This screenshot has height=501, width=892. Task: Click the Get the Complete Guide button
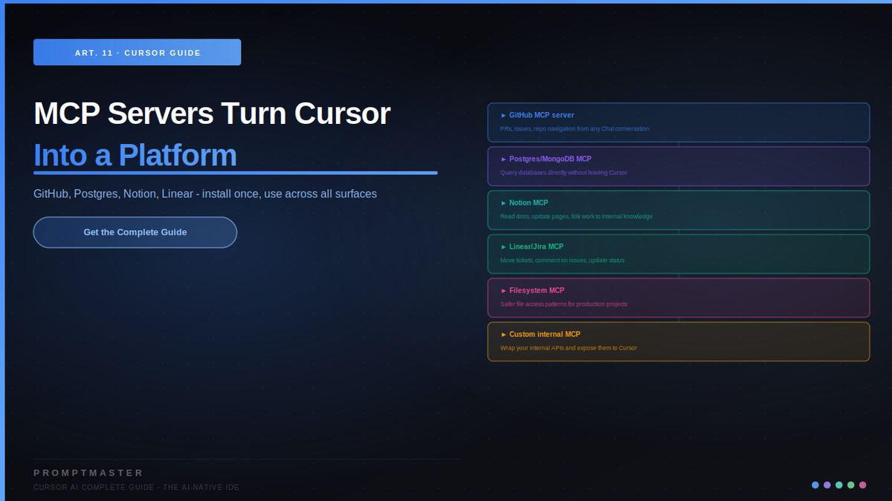135,232
